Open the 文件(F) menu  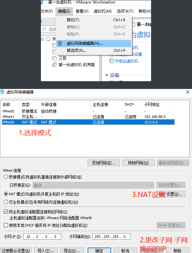click(x=47, y=11)
